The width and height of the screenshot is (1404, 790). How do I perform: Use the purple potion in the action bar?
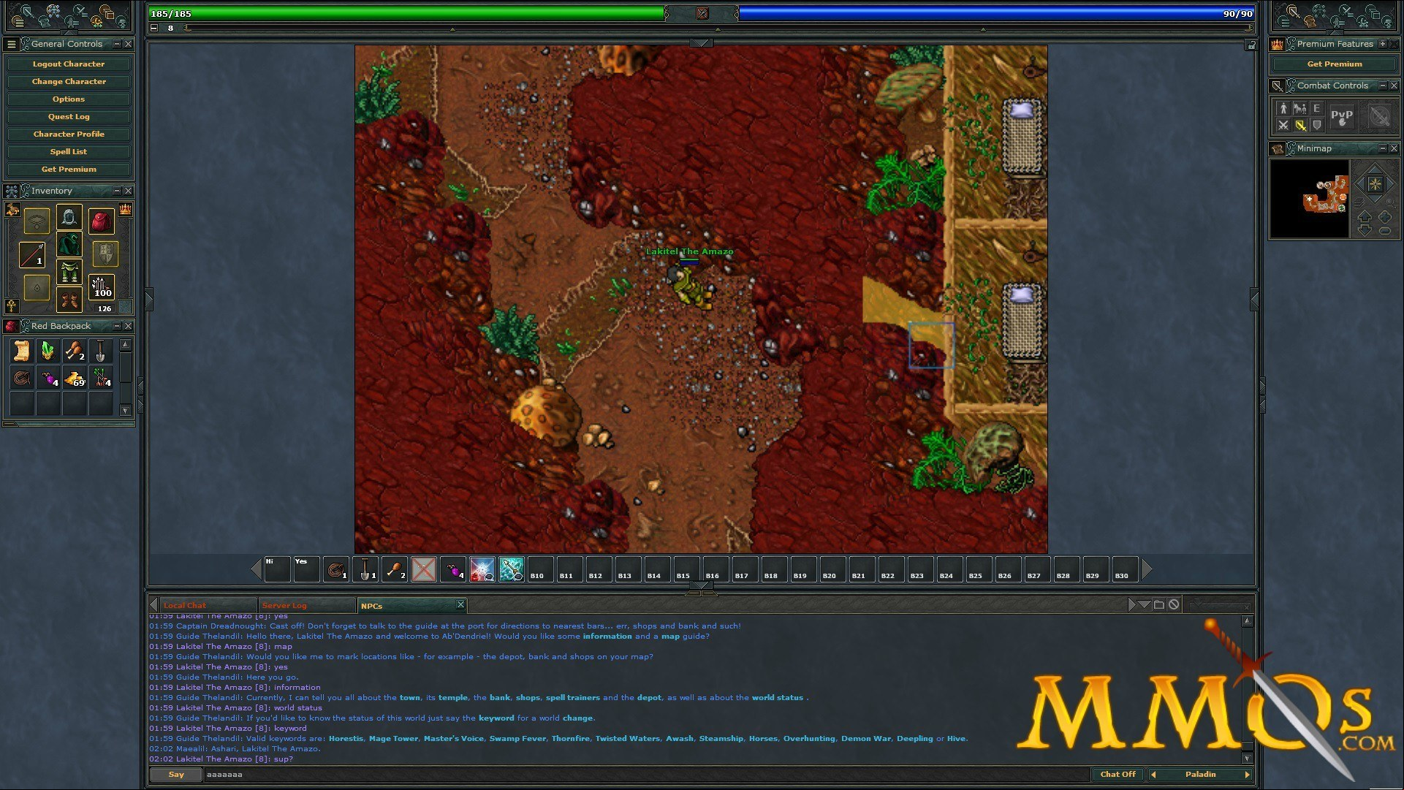(x=452, y=569)
